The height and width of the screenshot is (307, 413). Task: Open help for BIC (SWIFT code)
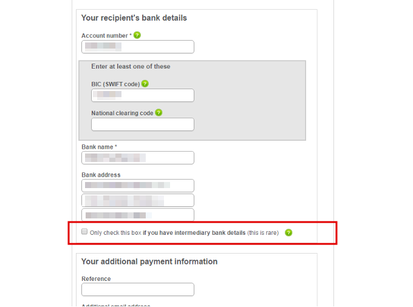pos(145,84)
